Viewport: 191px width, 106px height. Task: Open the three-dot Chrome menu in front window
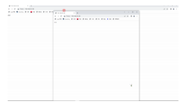[137, 16]
